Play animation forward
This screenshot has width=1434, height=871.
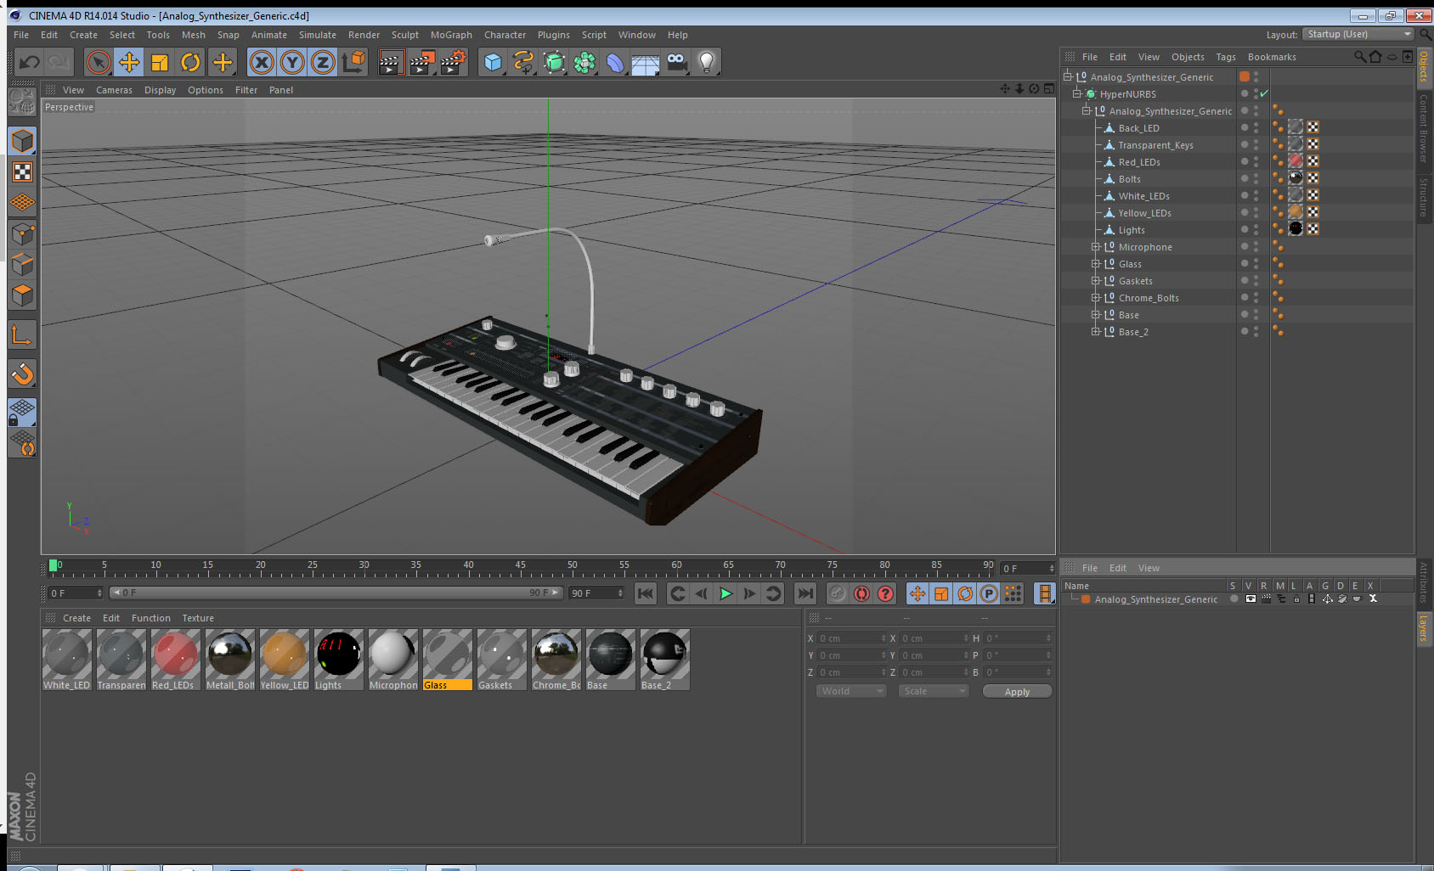(x=725, y=593)
